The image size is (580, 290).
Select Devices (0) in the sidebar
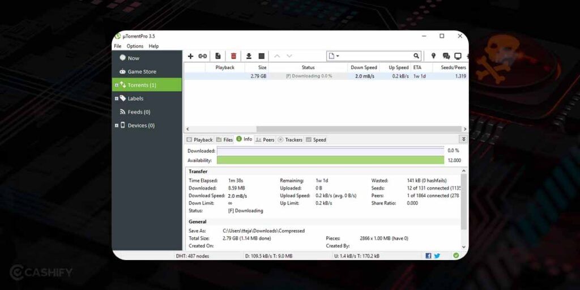click(147, 125)
